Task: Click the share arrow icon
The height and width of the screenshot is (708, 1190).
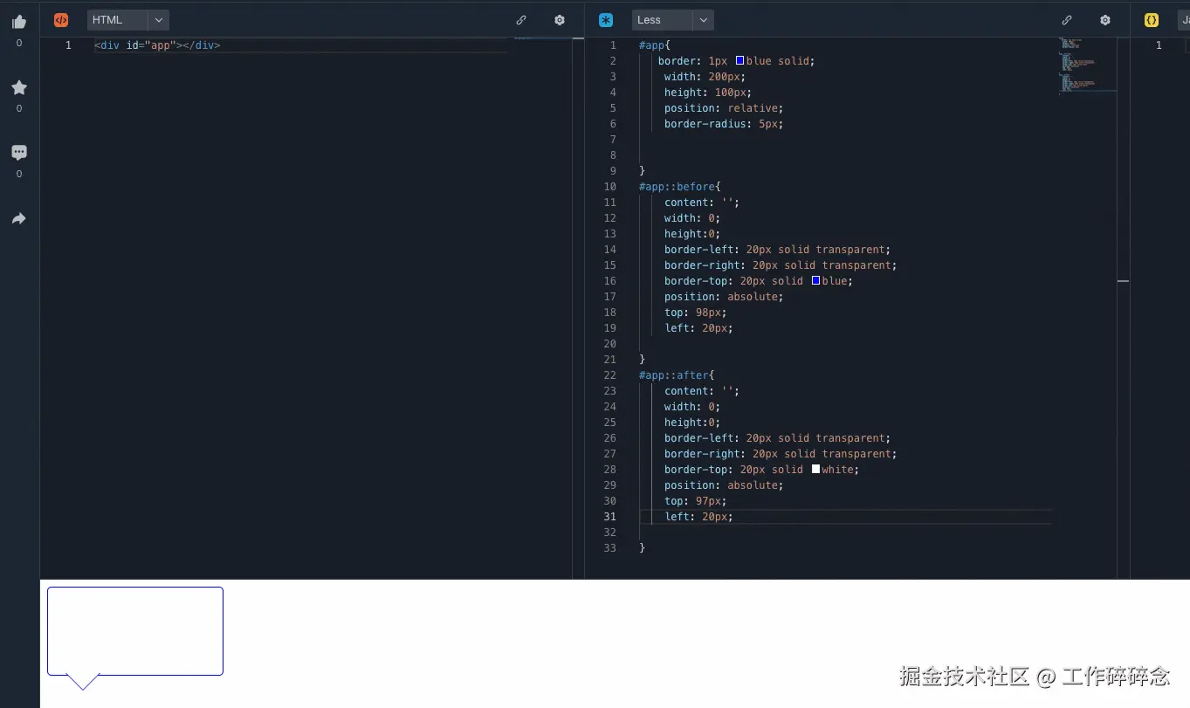Action: click(x=19, y=218)
